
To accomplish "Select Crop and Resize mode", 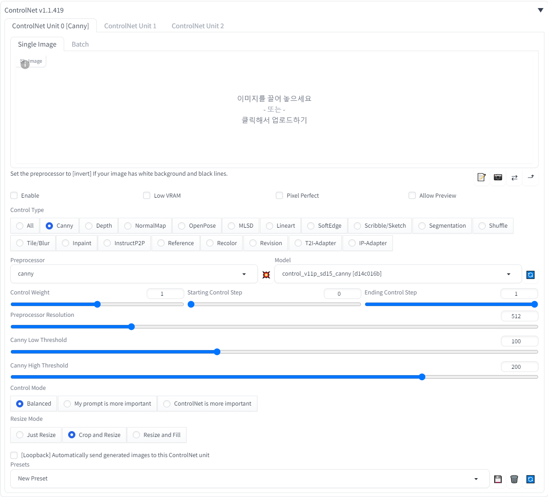I will point(94,435).
